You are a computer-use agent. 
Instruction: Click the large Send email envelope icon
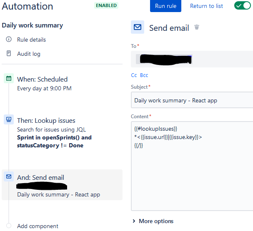pyautogui.click(x=138, y=27)
